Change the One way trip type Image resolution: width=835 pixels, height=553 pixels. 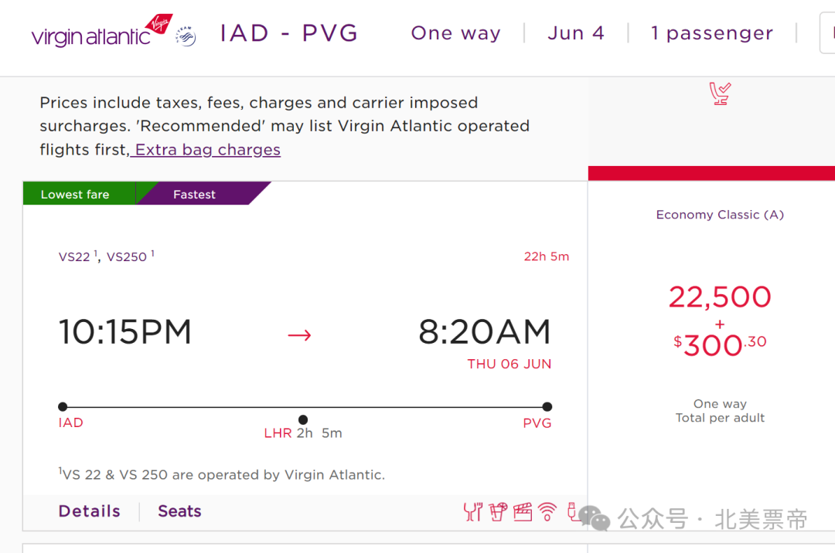456,33
